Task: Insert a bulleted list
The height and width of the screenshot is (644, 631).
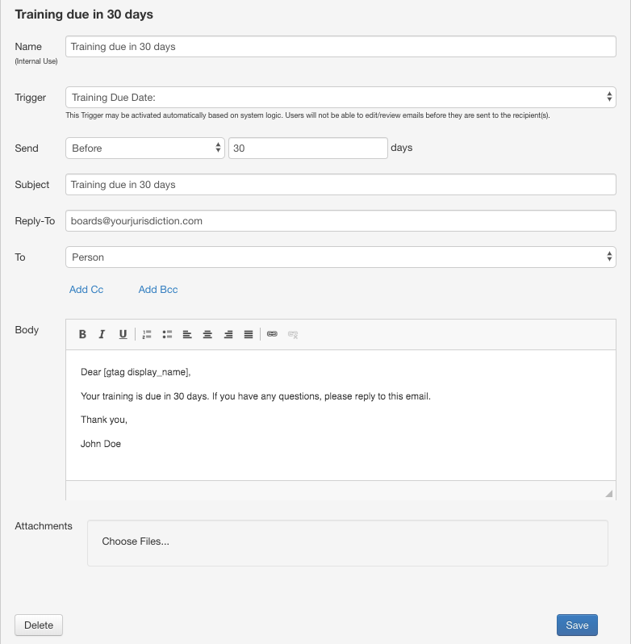Action: 167,334
